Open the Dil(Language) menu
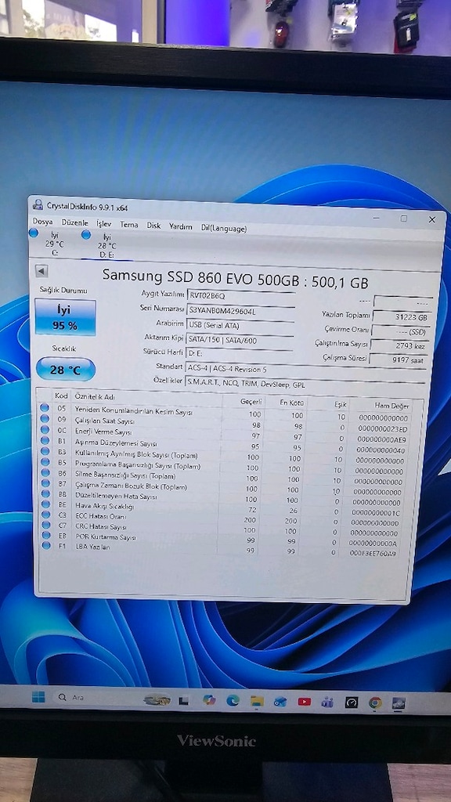 pyautogui.click(x=223, y=229)
